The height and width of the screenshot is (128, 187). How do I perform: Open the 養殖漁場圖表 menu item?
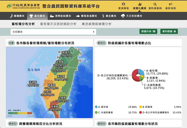[86, 16]
